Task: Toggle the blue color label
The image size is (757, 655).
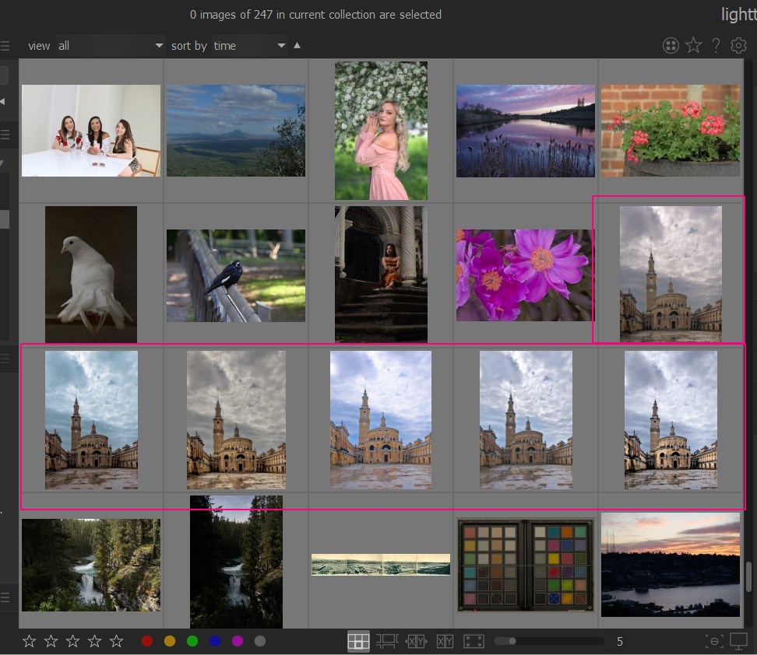Action: [x=215, y=641]
